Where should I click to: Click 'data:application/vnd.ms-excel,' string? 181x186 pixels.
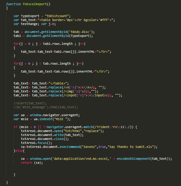tap(82, 159)
